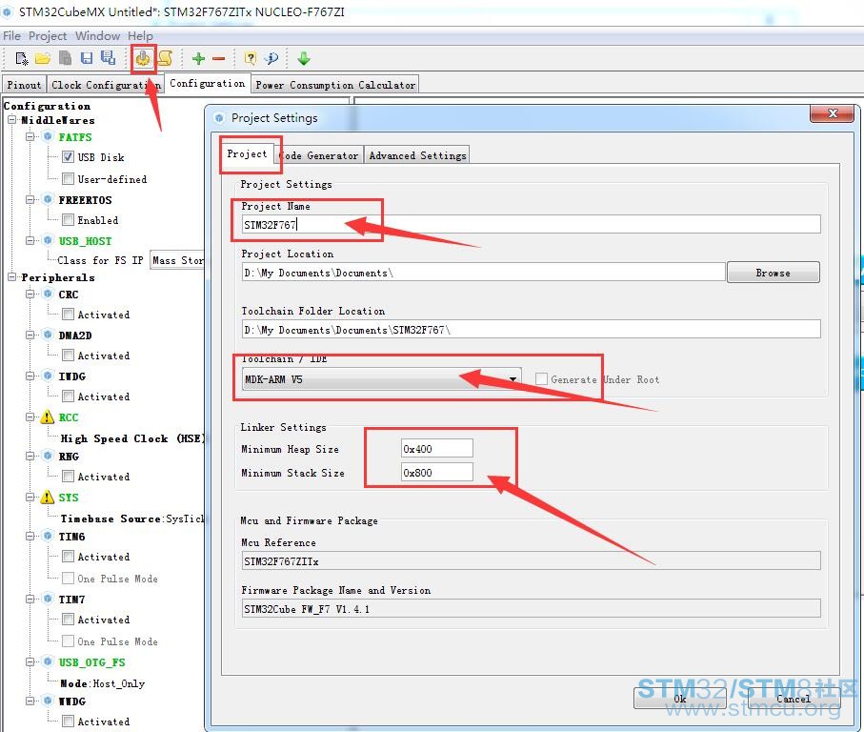The width and height of the screenshot is (864, 732).
Task: Click the grey import document toolbar icon
Action: (65, 58)
